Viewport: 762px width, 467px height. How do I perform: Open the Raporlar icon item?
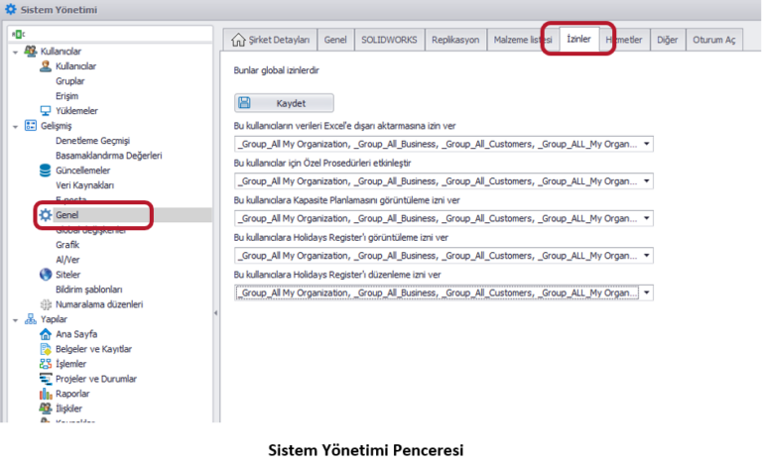[x=46, y=393]
